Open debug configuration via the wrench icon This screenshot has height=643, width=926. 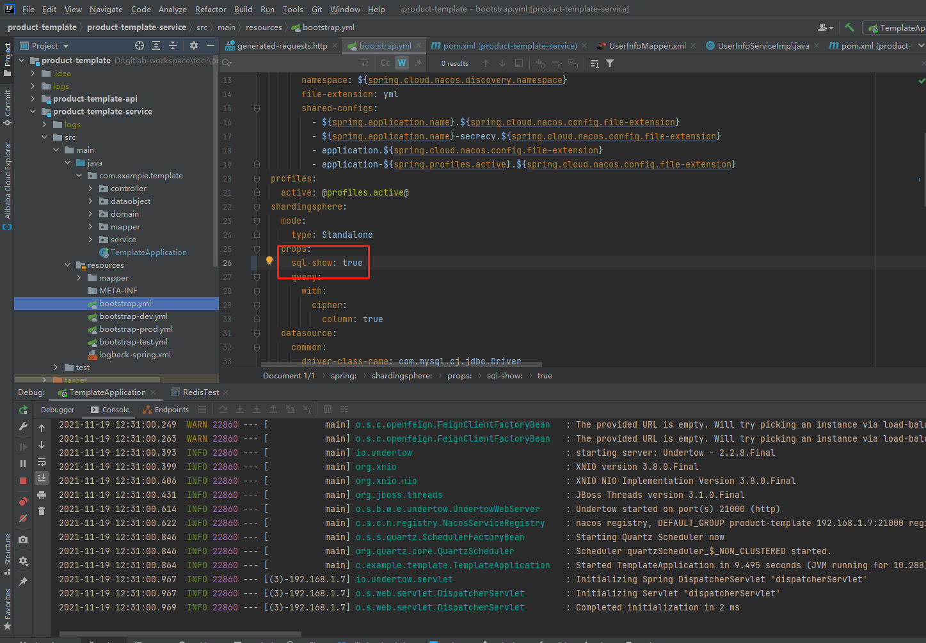[x=24, y=426]
